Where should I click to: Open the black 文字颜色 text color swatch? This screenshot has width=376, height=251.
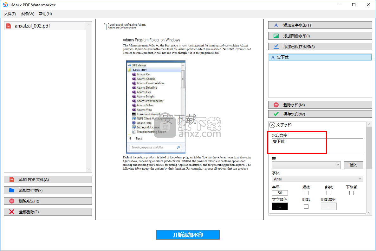[280, 206]
